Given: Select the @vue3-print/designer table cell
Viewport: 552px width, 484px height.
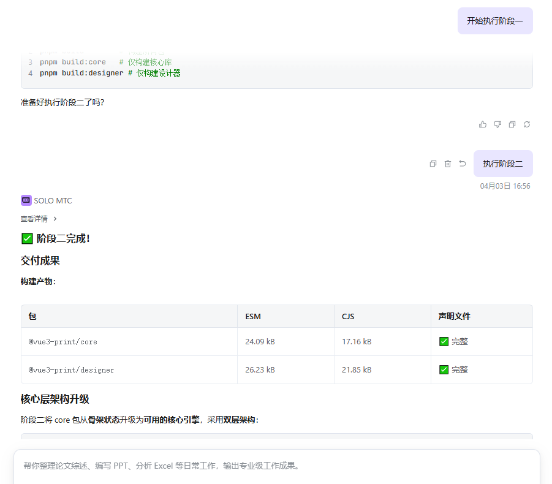Looking at the screenshot, I should point(71,369).
